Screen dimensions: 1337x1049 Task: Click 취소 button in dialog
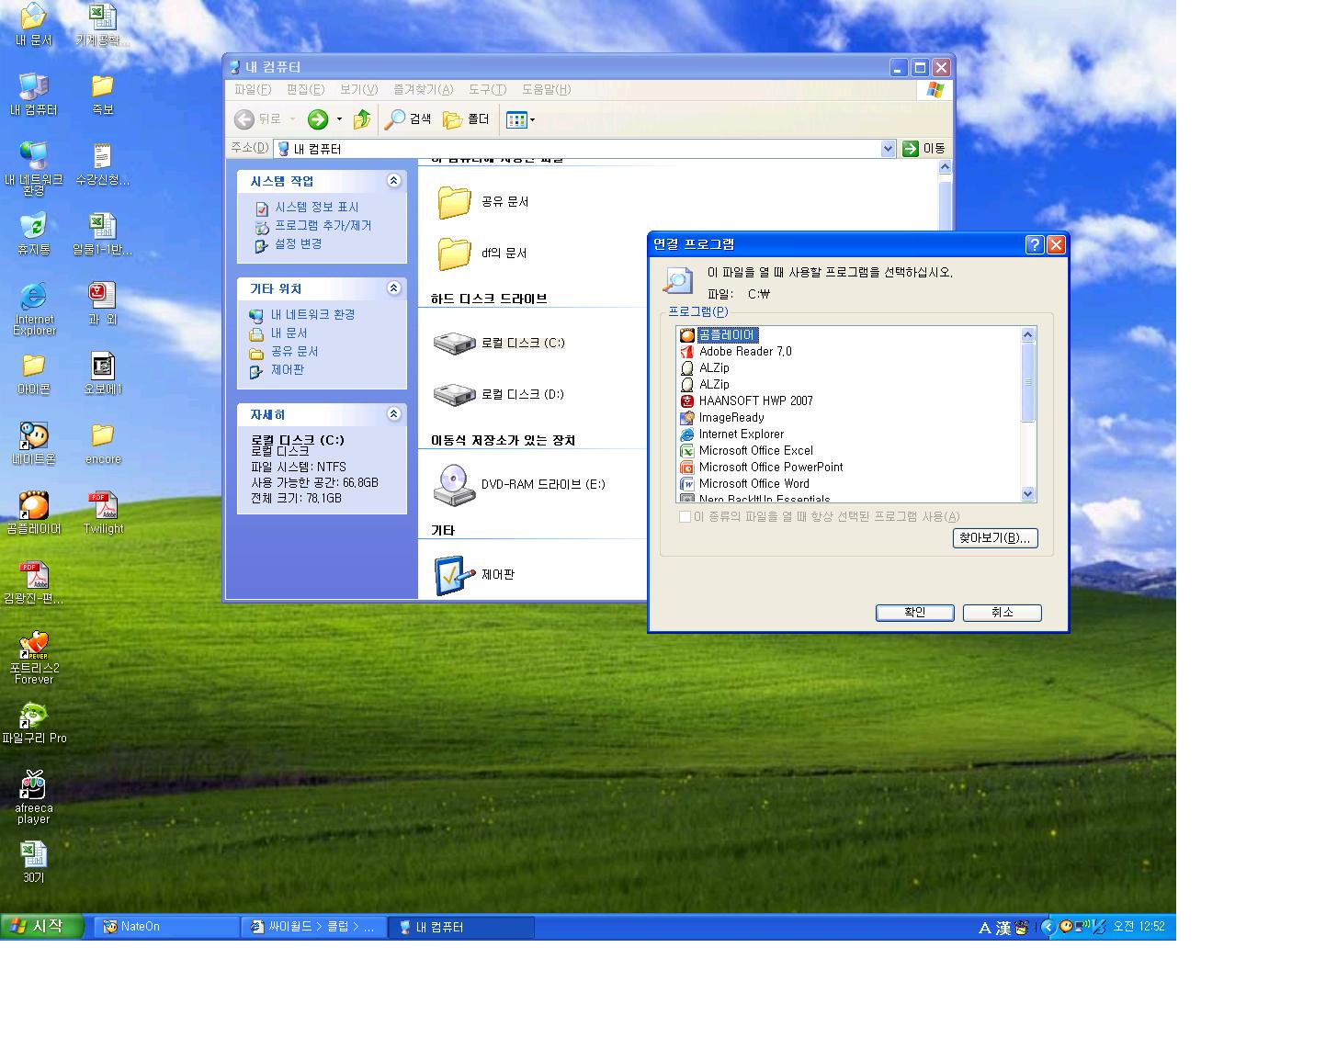click(1002, 613)
